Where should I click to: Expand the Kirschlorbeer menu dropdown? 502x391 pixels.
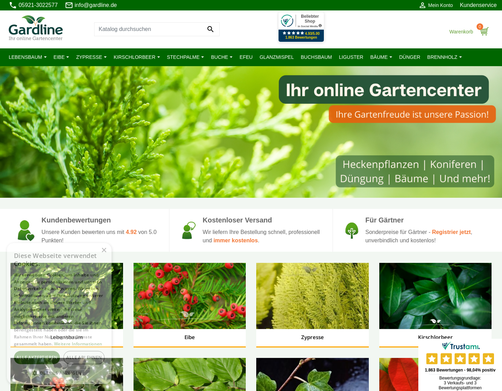(137, 57)
